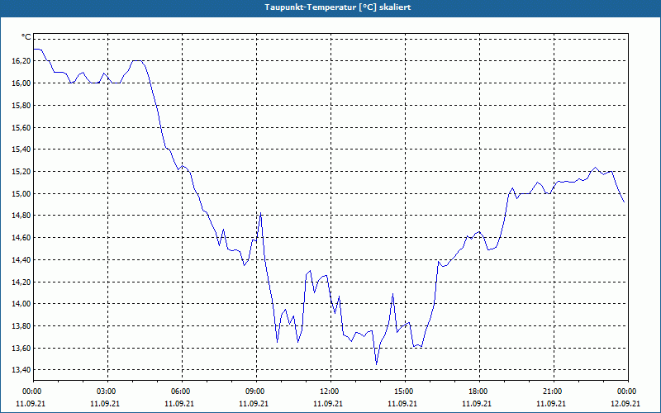The image size is (661, 413).
Task: Click the 13,60 y-axis label
Action: click(20, 349)
